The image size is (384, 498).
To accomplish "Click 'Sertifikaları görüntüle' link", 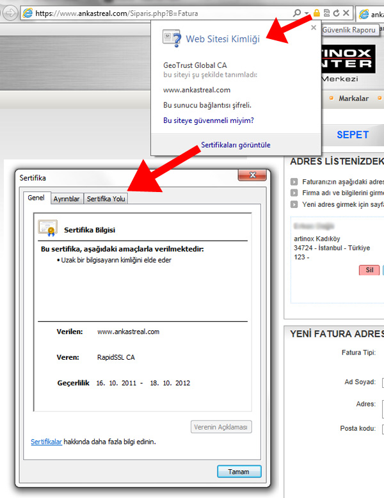I will 236,145.
